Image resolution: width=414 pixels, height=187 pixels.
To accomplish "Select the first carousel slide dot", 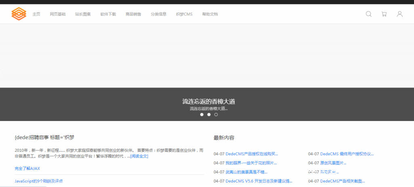I will pos(202,115).
